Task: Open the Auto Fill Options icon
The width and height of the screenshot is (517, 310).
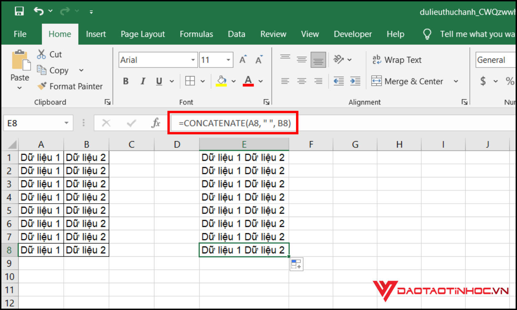Action: (x=296, y=264)
